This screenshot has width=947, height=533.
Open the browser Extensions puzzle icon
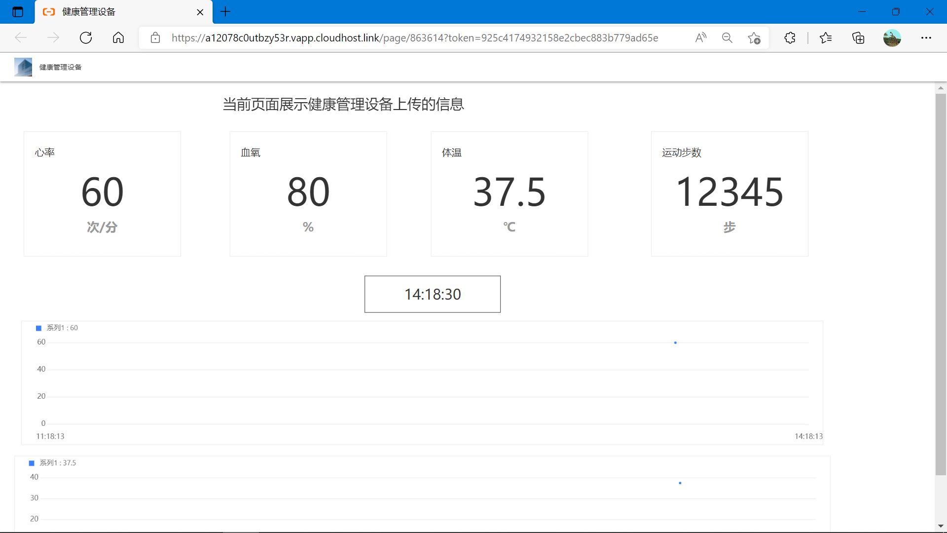pyautogui.click(x=790, y=38)
